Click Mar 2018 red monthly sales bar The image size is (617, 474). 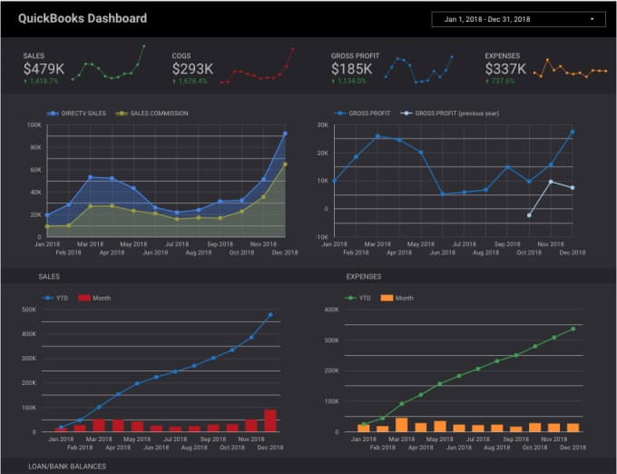pos(99,426)
